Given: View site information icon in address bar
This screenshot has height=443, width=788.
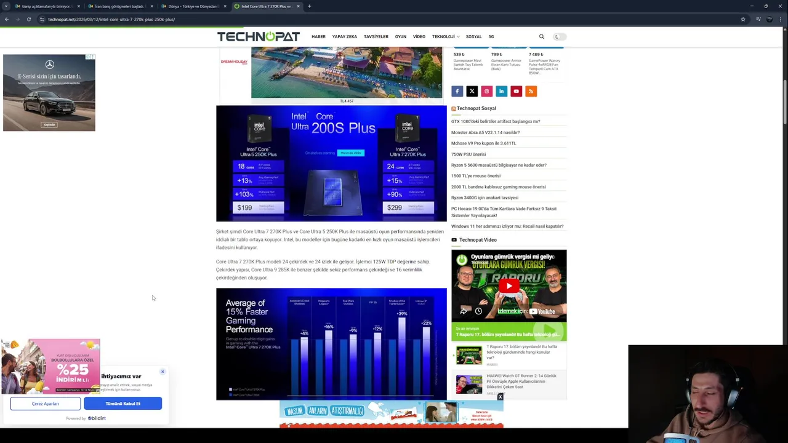Looking at the screenshot, I should click(x=42, y=19).
